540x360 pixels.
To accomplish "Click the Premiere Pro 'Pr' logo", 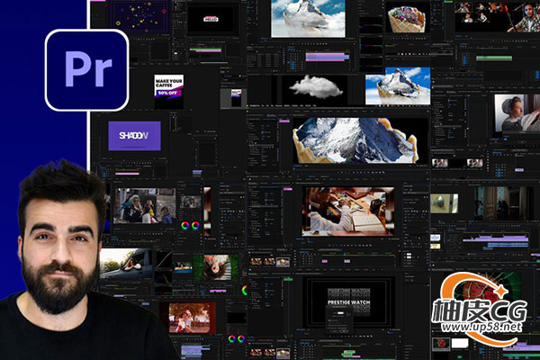I will click(x=86, y=70).
